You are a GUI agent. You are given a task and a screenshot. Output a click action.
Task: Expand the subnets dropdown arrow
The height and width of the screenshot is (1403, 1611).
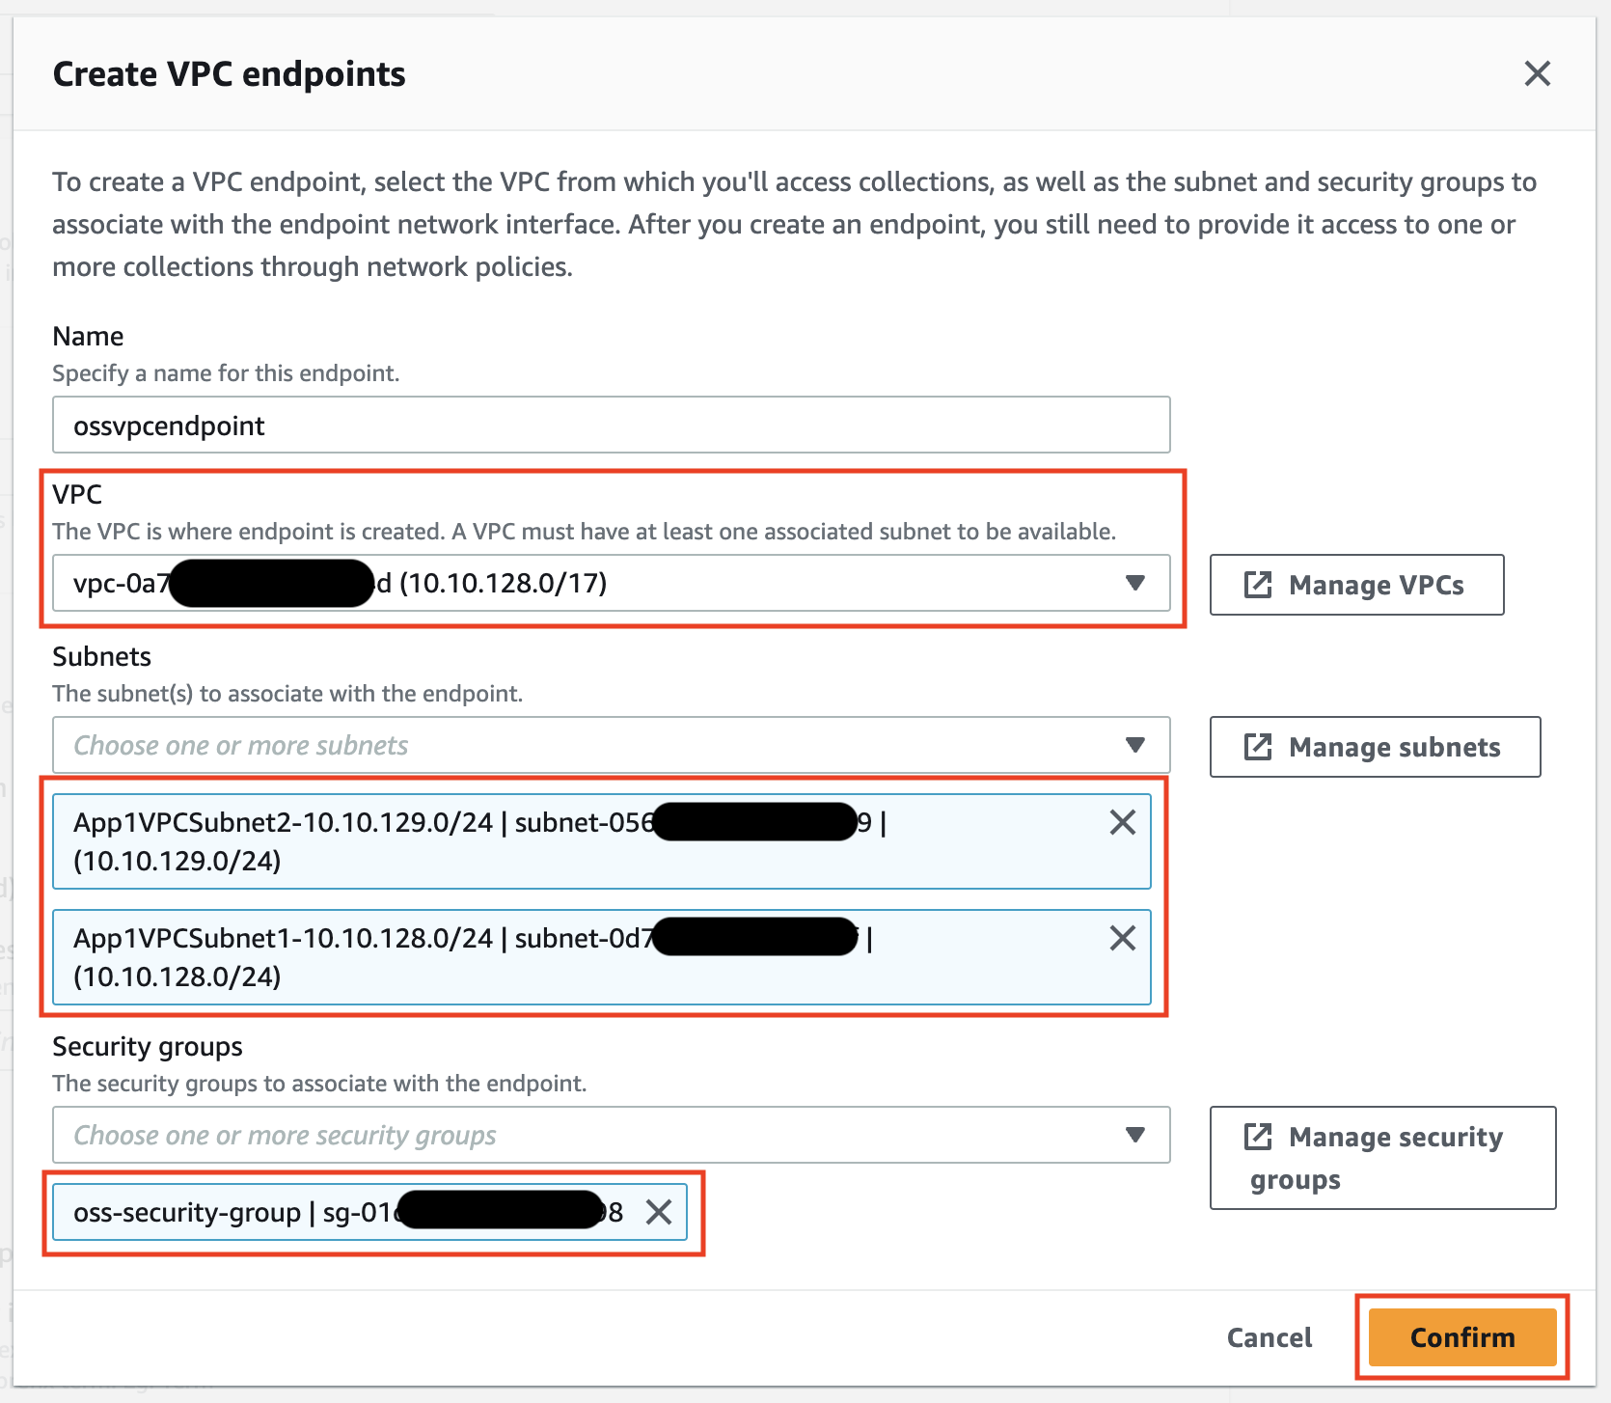click(x=1135, y=745)
